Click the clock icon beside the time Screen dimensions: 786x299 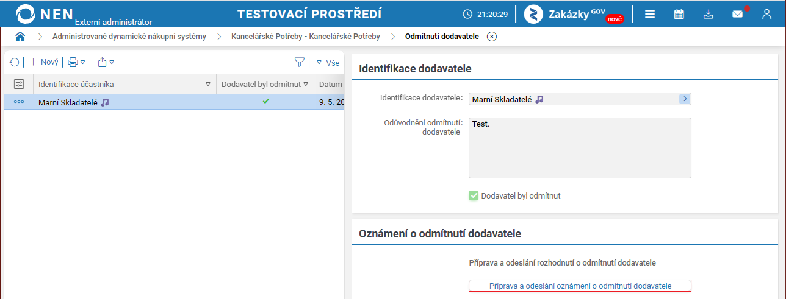point(467,14)
